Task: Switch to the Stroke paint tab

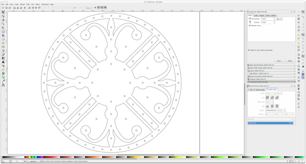Action: coord(259,89)
